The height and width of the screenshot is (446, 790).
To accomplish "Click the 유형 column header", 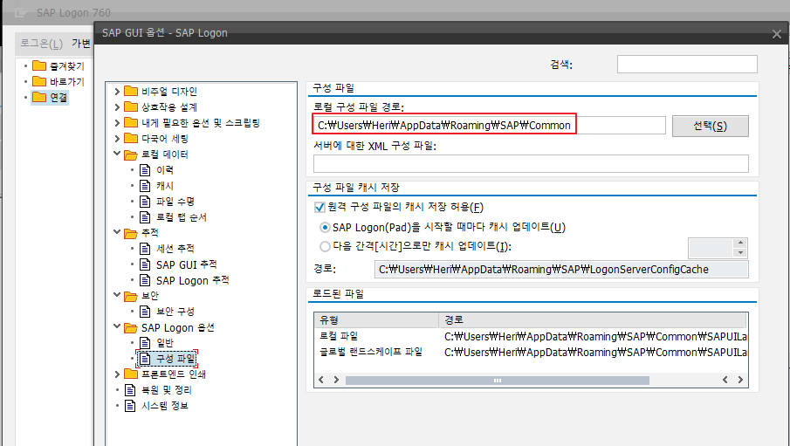I will [x=376, y=320].
